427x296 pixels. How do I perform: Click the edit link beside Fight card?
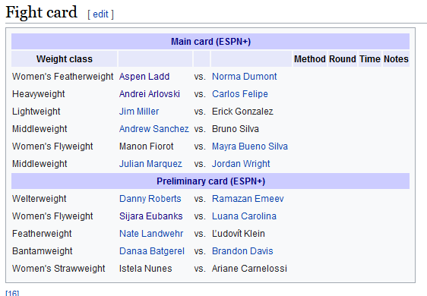tap(100, 14)
